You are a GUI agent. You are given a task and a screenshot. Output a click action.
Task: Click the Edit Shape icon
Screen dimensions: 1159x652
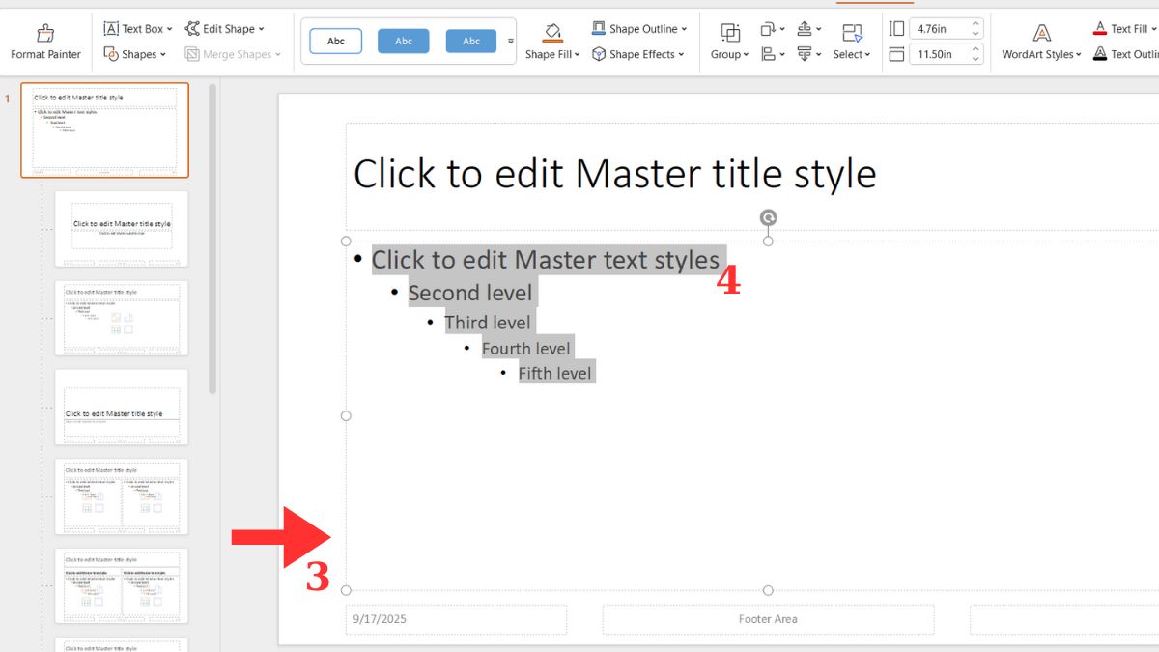192,29
